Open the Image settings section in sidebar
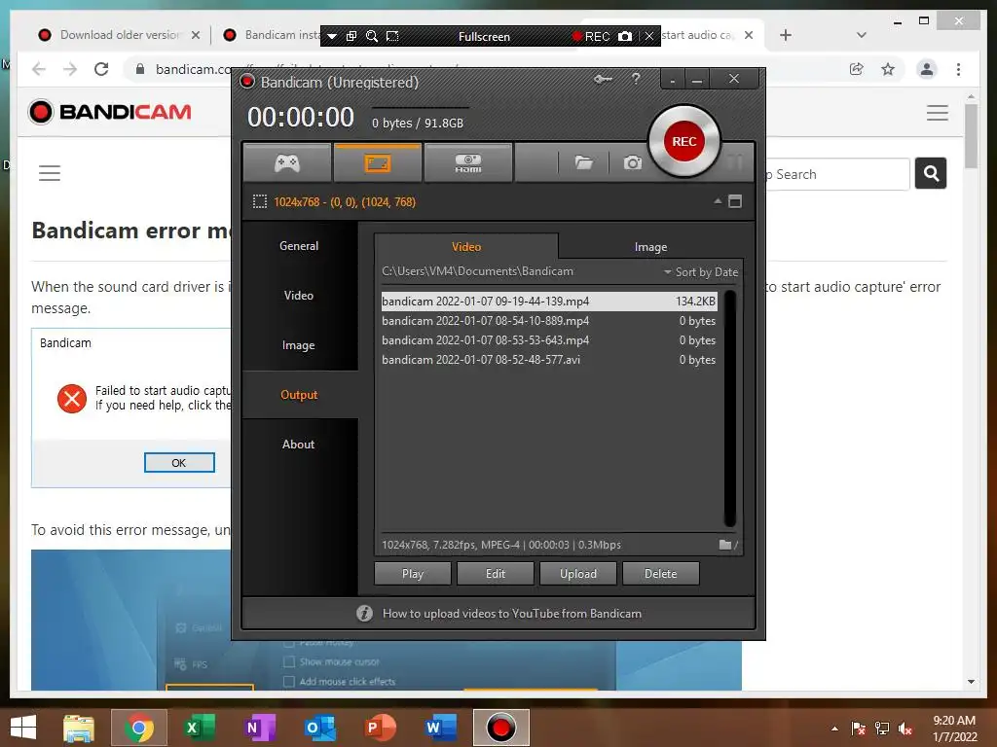Viewport: 997px width, 747px height. coord(299,345)
